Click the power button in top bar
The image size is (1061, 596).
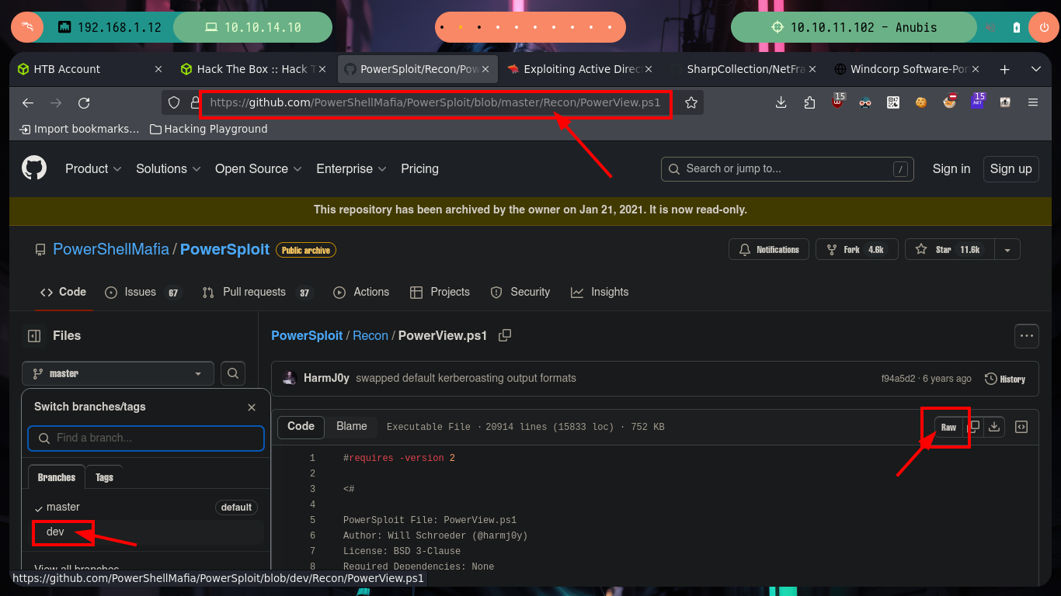pos(1043,27)
